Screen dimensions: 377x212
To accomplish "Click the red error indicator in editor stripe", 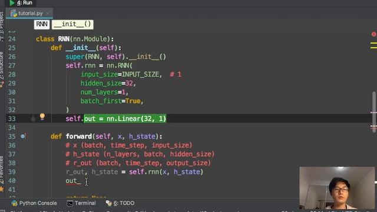I will tap(374, 34).
